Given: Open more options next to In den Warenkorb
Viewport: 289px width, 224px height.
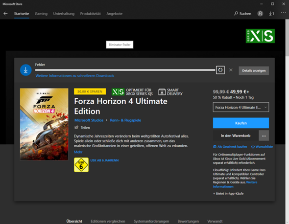Looking at the screenshot, I should (x=264, y=136).
